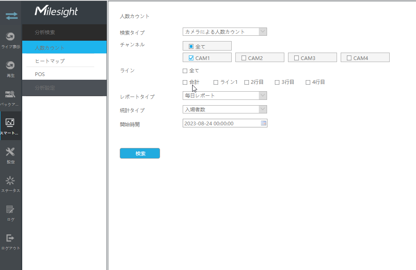Open the ライブ表示 live view icon
This screenshot has width=416, height=270.
click(11, 37)
